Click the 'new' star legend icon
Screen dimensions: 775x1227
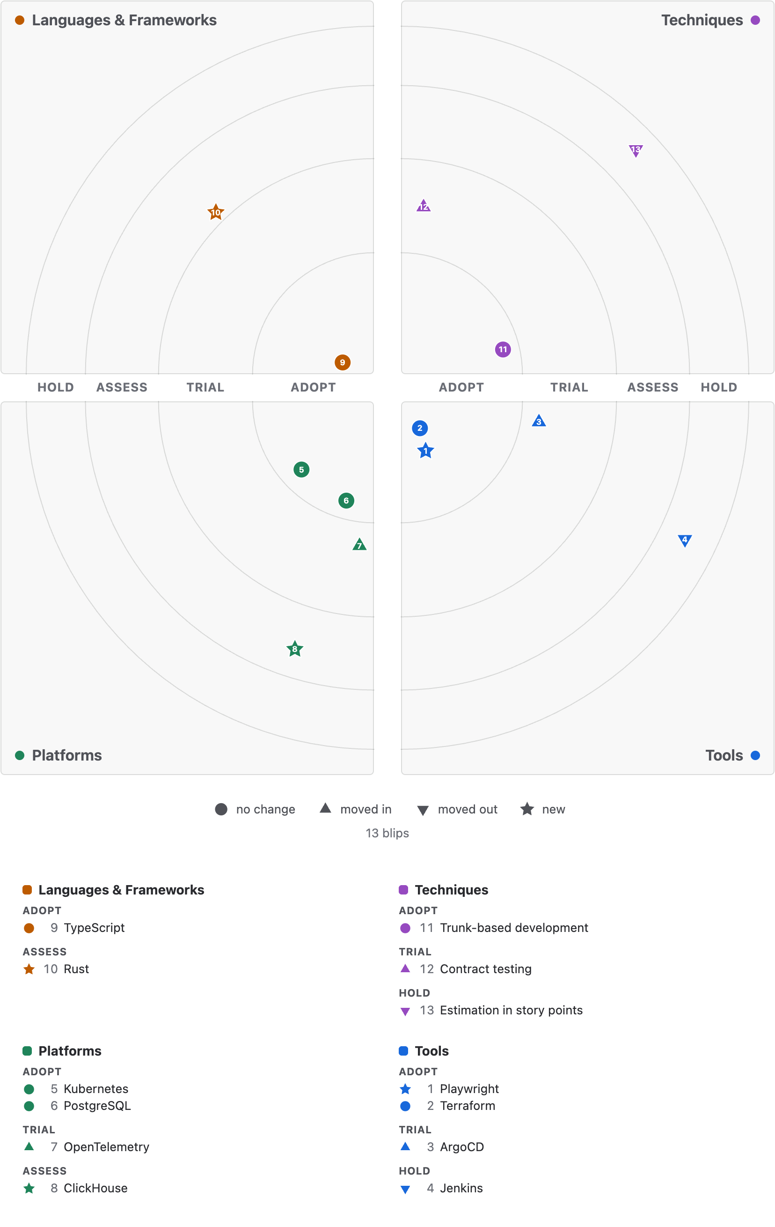pos(527,809)
